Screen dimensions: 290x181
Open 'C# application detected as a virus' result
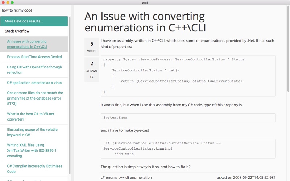pyautogui.click(x=34, y=83)
